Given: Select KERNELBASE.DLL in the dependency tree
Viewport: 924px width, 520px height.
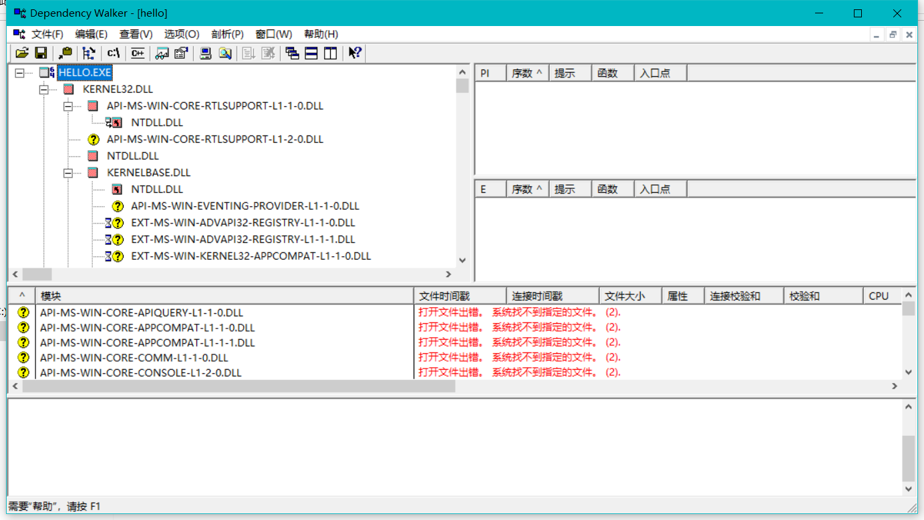Looking at the screenshot, I should 149,172.
